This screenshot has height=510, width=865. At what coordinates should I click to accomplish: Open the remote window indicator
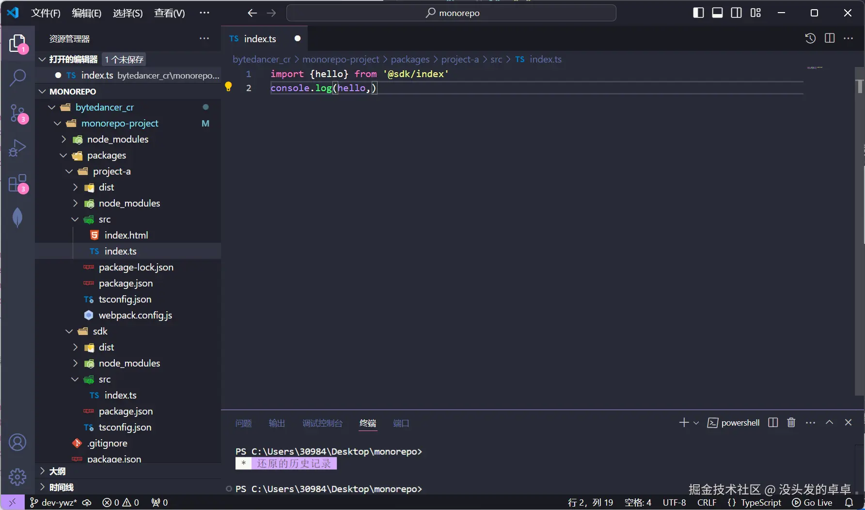coord(13,502)
